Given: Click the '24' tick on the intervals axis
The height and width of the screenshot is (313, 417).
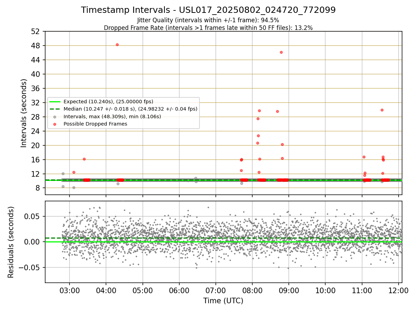Looking at the screenshot, I should 36,131.
